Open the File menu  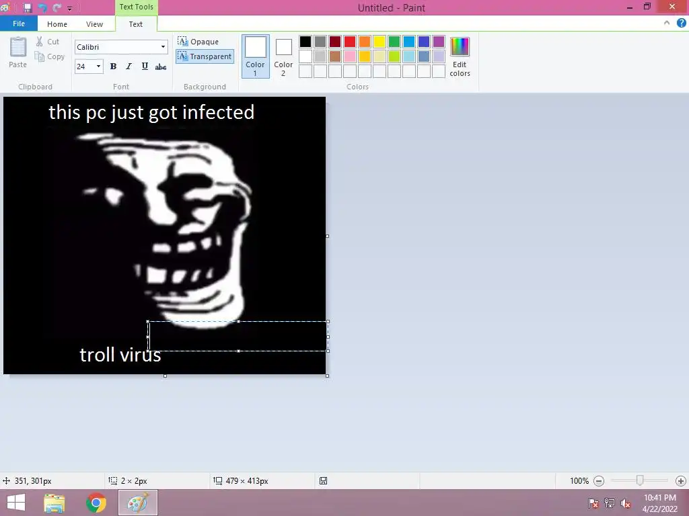[x=19, y=24]
